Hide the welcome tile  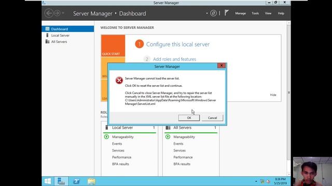(273, 95)
